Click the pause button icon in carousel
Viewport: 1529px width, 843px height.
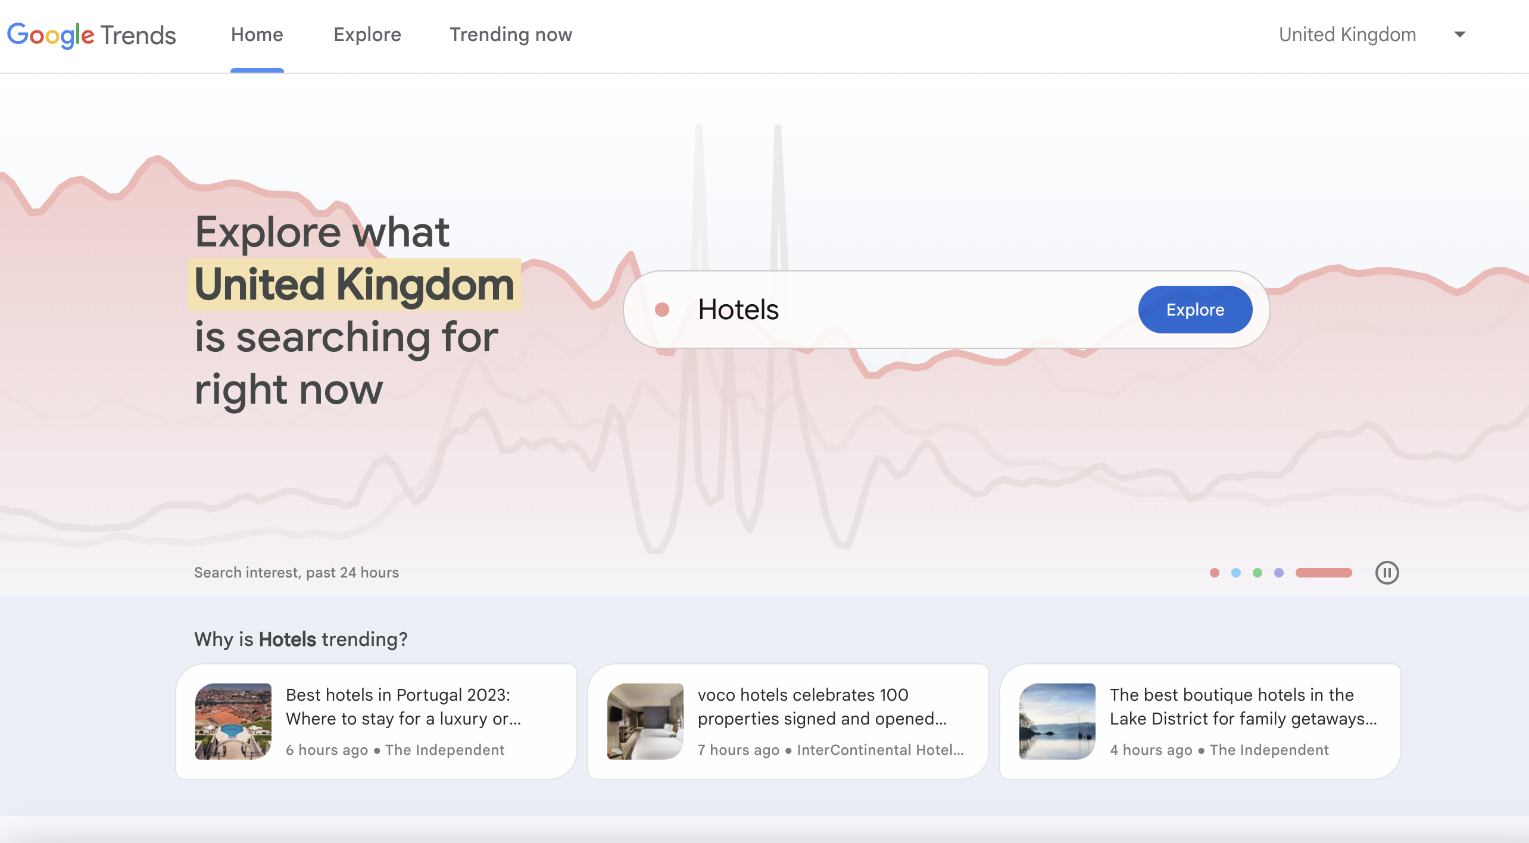coord(1386,572)
